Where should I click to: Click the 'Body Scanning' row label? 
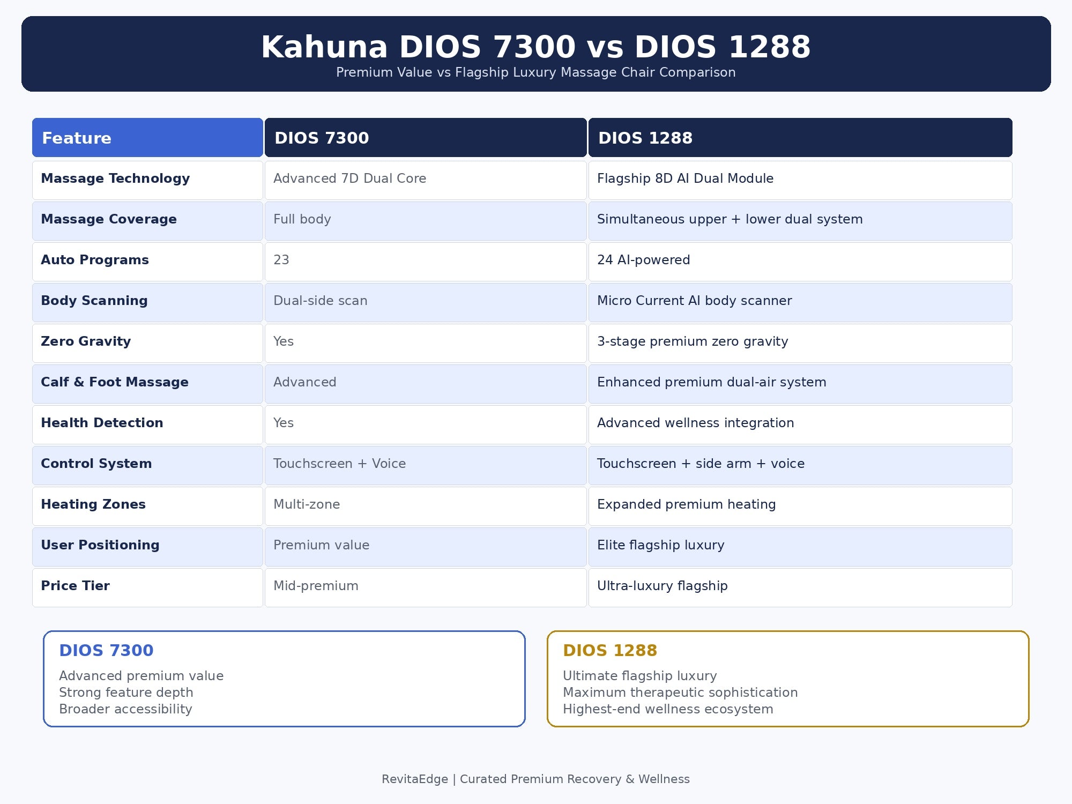point(94,301)
